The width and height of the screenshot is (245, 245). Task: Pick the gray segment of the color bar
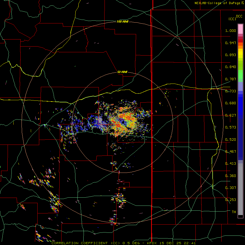(240, 189)
